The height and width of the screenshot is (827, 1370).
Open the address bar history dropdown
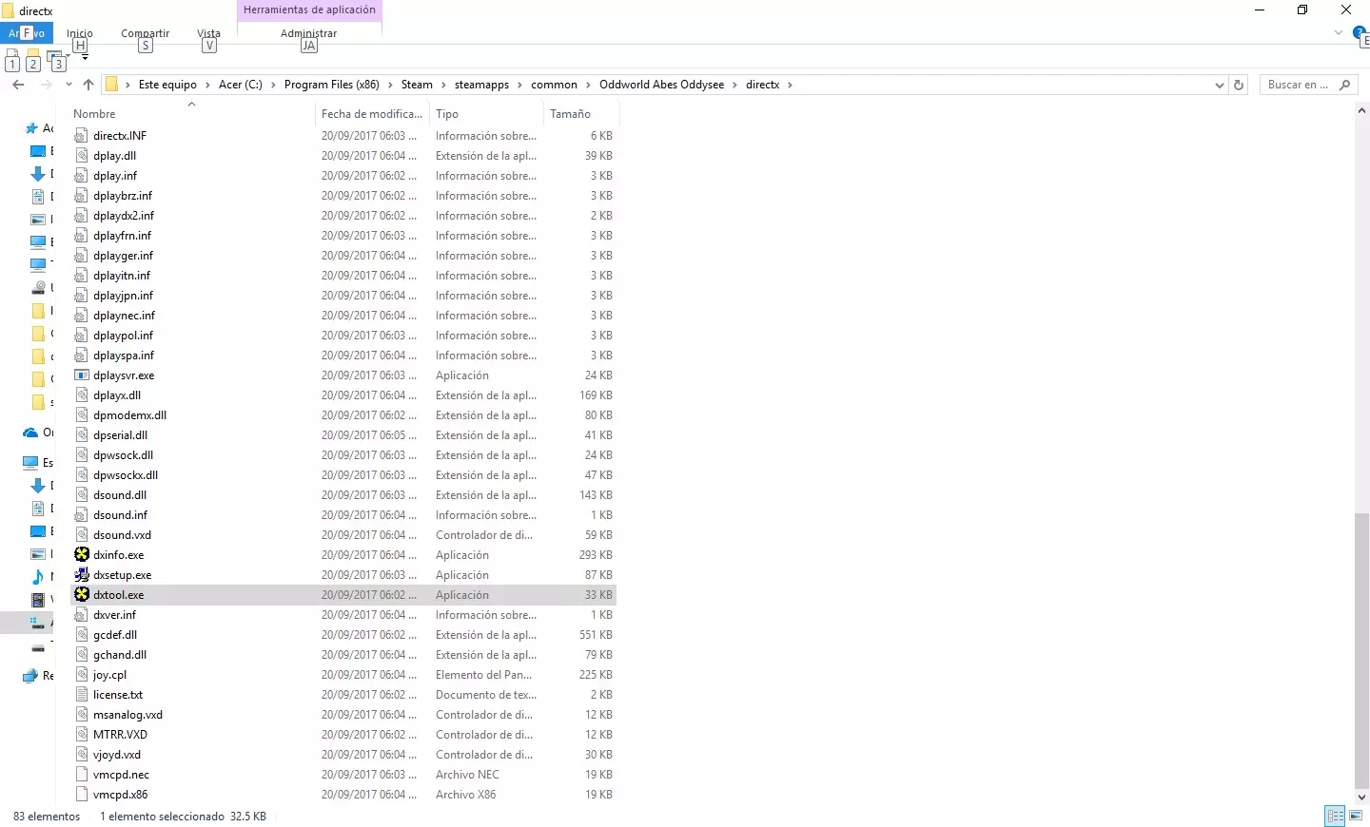(x=1220, y=85)
